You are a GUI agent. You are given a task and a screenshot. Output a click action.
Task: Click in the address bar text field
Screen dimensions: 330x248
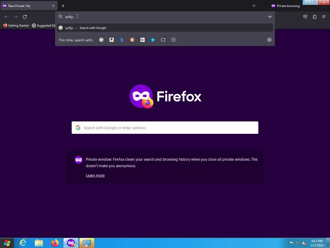coord(165,17)
